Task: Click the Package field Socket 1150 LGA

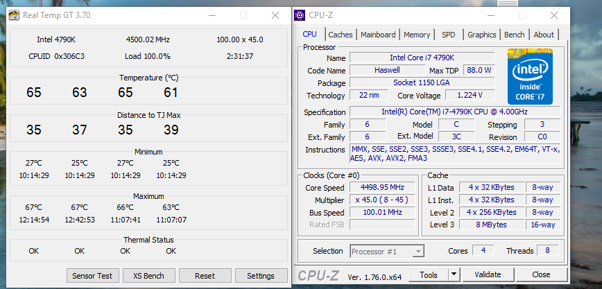Action: click(422, 82)
